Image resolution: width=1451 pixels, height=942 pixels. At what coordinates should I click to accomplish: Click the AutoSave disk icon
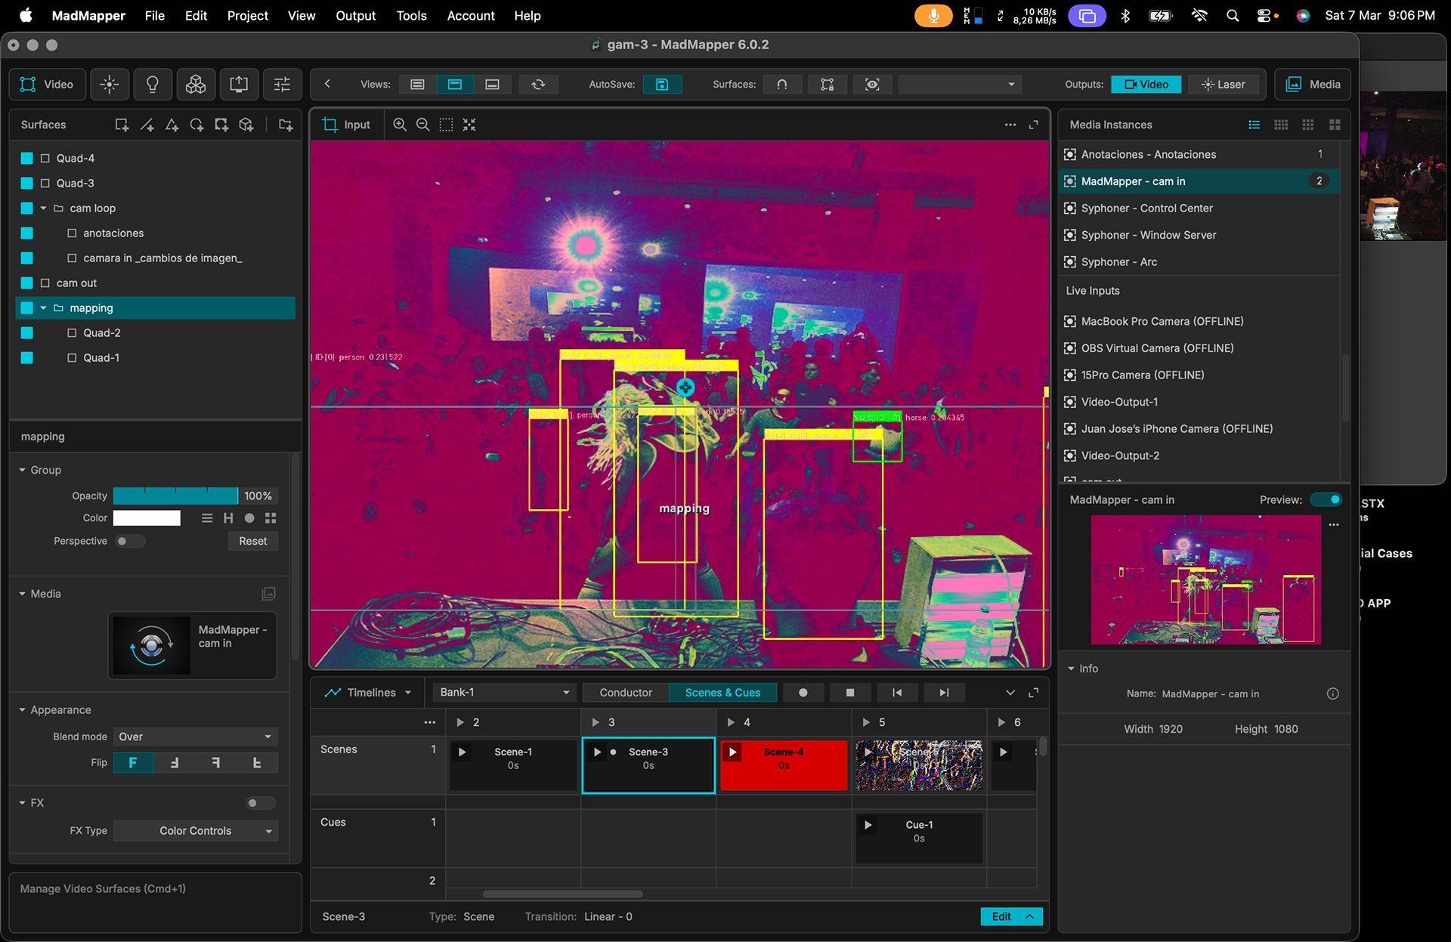pos(662,85)
